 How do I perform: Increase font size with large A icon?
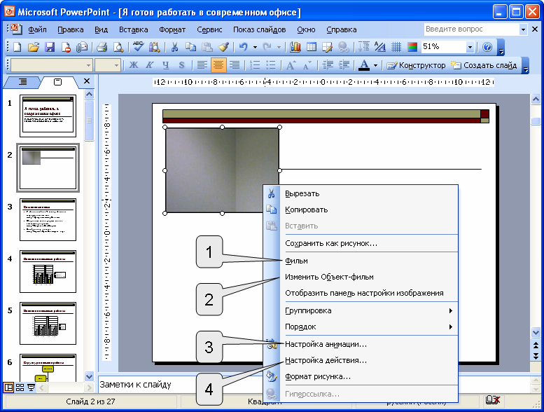[x=291, y=65]
